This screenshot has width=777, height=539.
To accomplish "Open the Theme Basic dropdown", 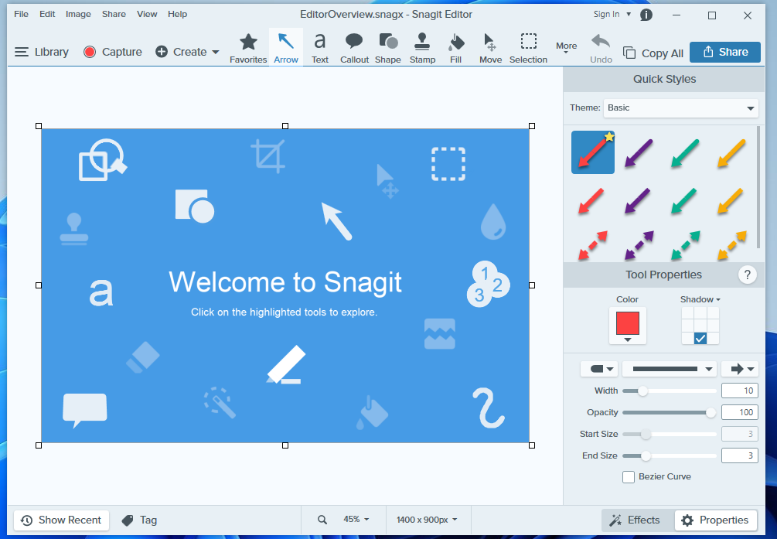I will (x=680, y=108).
